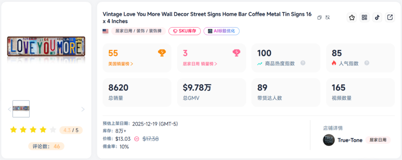
Task: Click the SKU库存 button
Action: tap(185, 31)
